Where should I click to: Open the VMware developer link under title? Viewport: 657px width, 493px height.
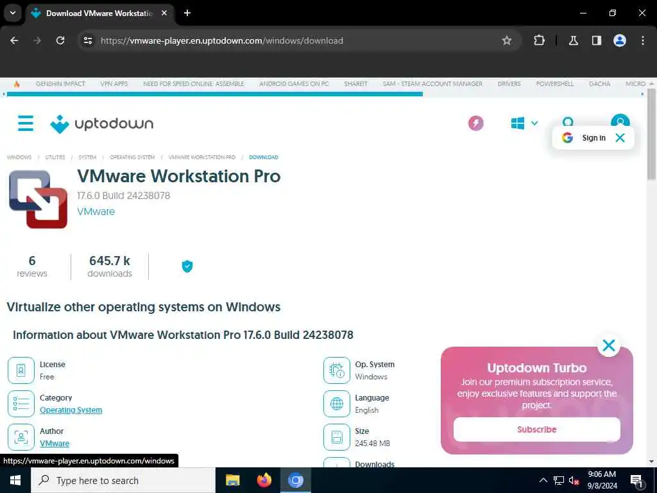[x=96, y=211]
